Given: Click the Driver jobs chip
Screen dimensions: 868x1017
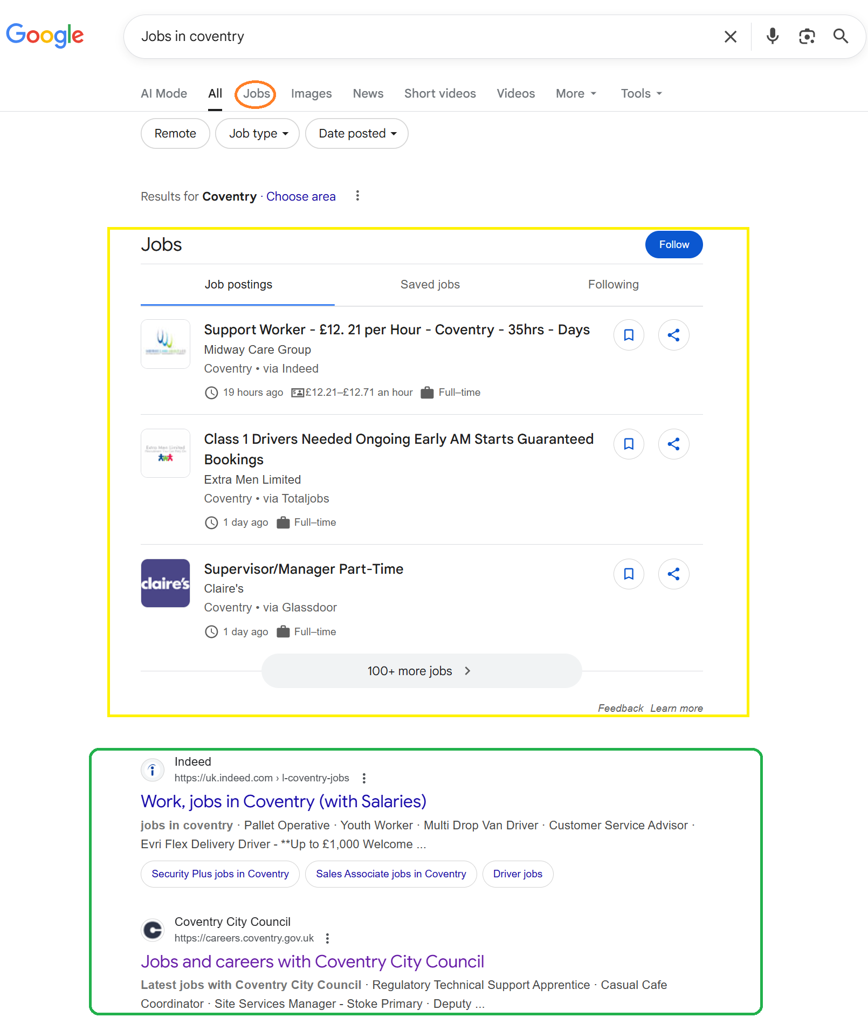Looking at the screenshot, I should pos(518,874).
